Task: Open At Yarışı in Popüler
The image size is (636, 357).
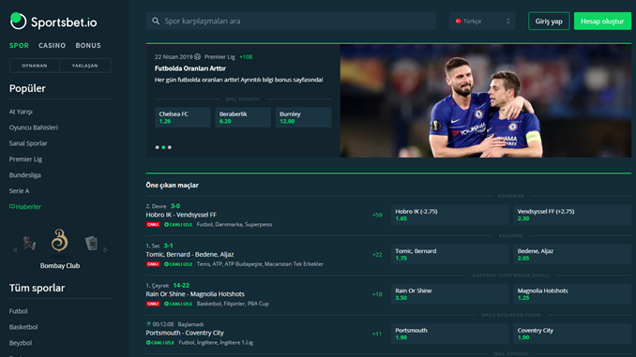Action: pos(21,112)
